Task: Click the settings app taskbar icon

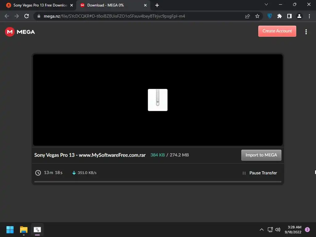Action: (37, 230)
